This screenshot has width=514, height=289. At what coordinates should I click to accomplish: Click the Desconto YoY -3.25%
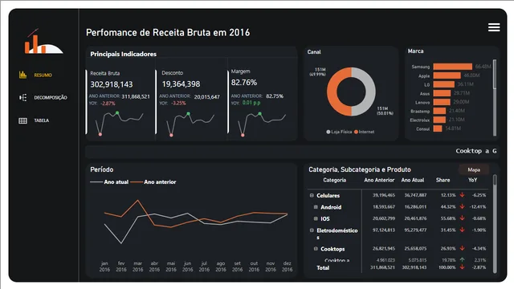coord(178,103)
